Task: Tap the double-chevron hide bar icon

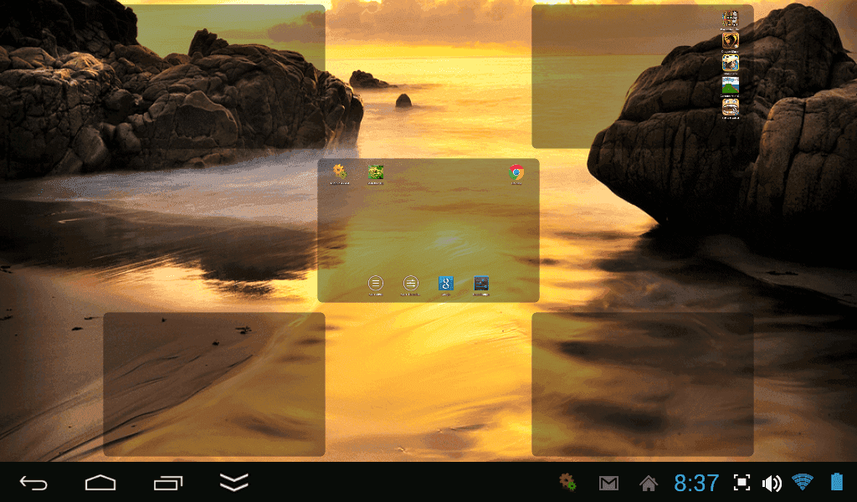Action: 234,482
